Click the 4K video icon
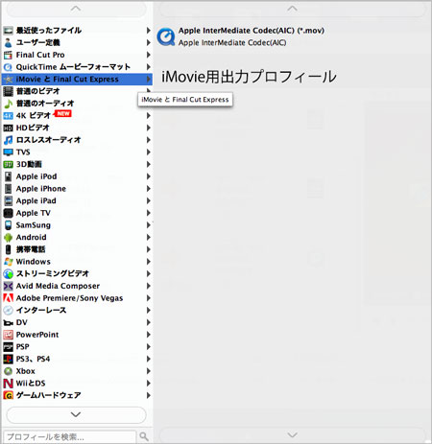 click(8, 116)
